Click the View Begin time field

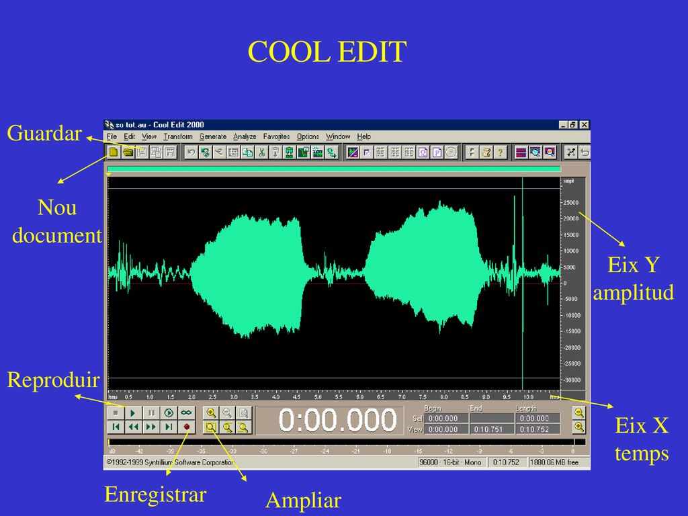pyautogui.click(x=446, y=429)
